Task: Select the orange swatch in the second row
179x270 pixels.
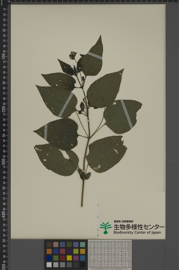Action: point(49,251)
